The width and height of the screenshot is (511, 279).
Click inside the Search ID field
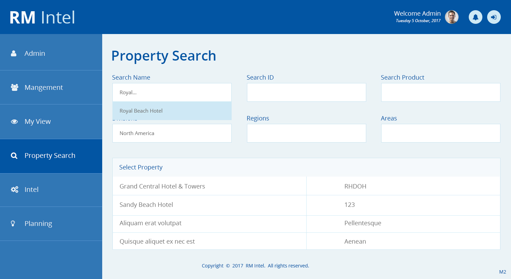coord(306,92)
